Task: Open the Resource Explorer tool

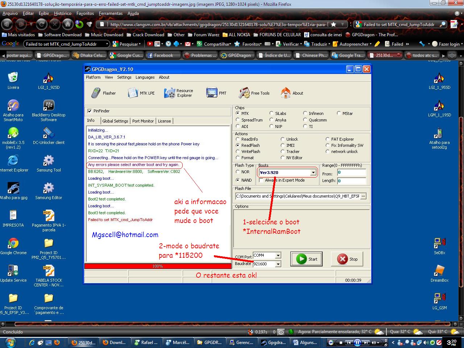Action: (179, 93)
